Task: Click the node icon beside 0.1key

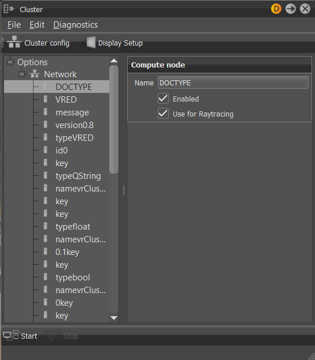Action: (x=46, y=252)
